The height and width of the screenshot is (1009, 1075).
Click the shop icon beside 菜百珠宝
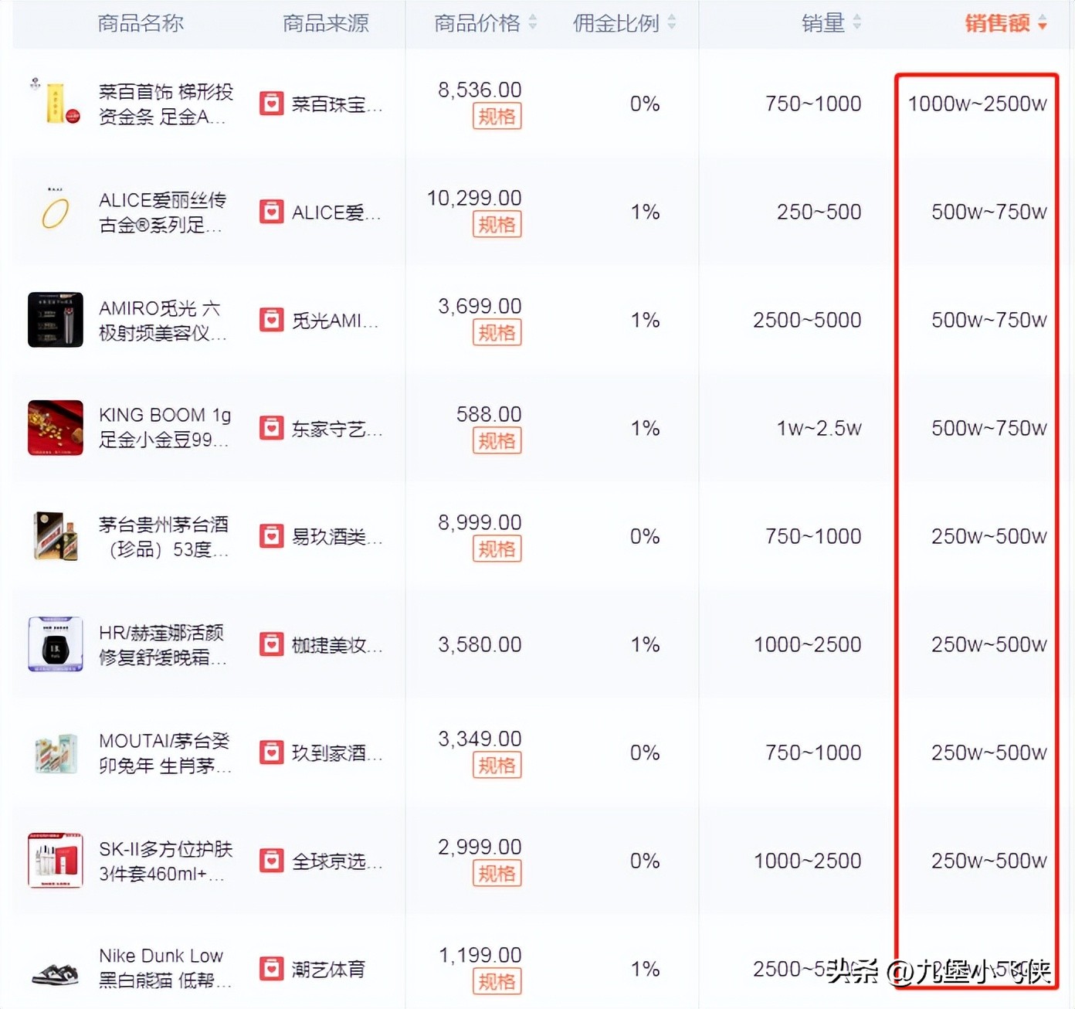271,104
